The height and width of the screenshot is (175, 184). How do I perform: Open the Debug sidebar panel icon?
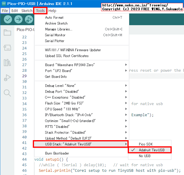[7, 78]
